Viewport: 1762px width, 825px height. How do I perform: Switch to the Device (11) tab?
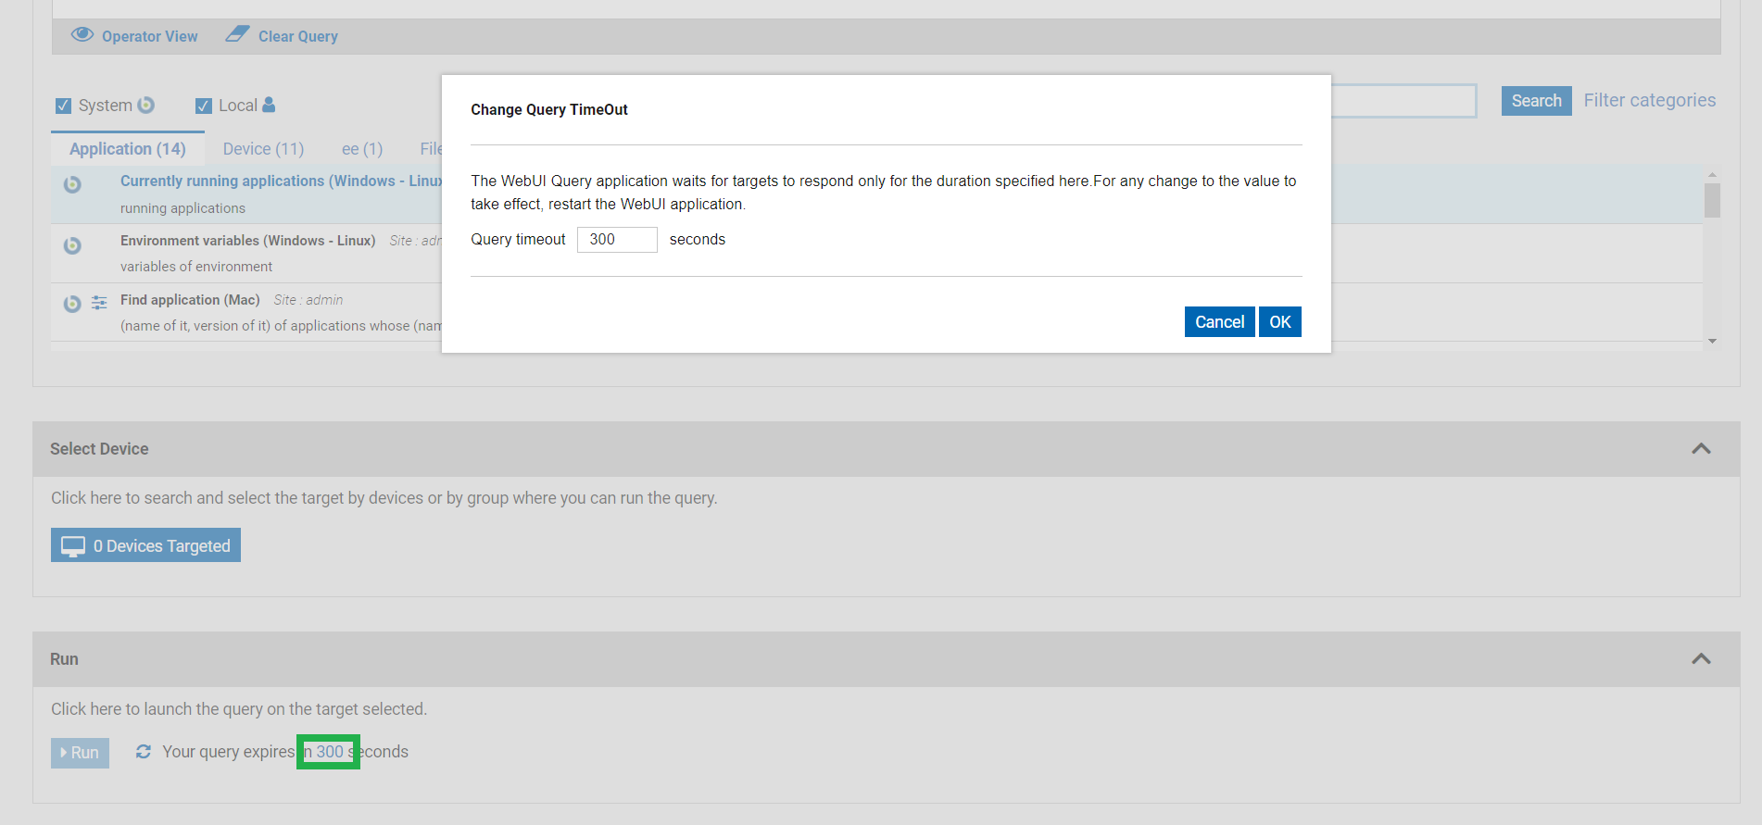click(x=263, y=149)
